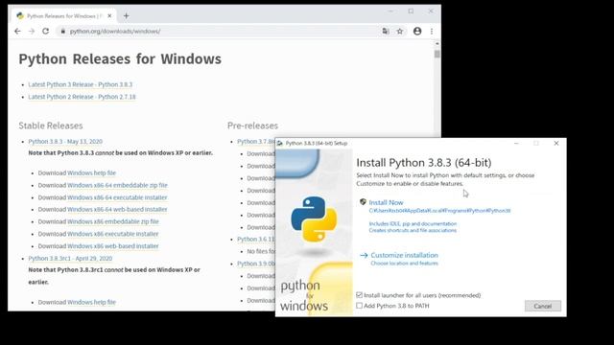Download Windows x86-64 web-based installer
Viewport: 614px width, 345px height.
117,209
